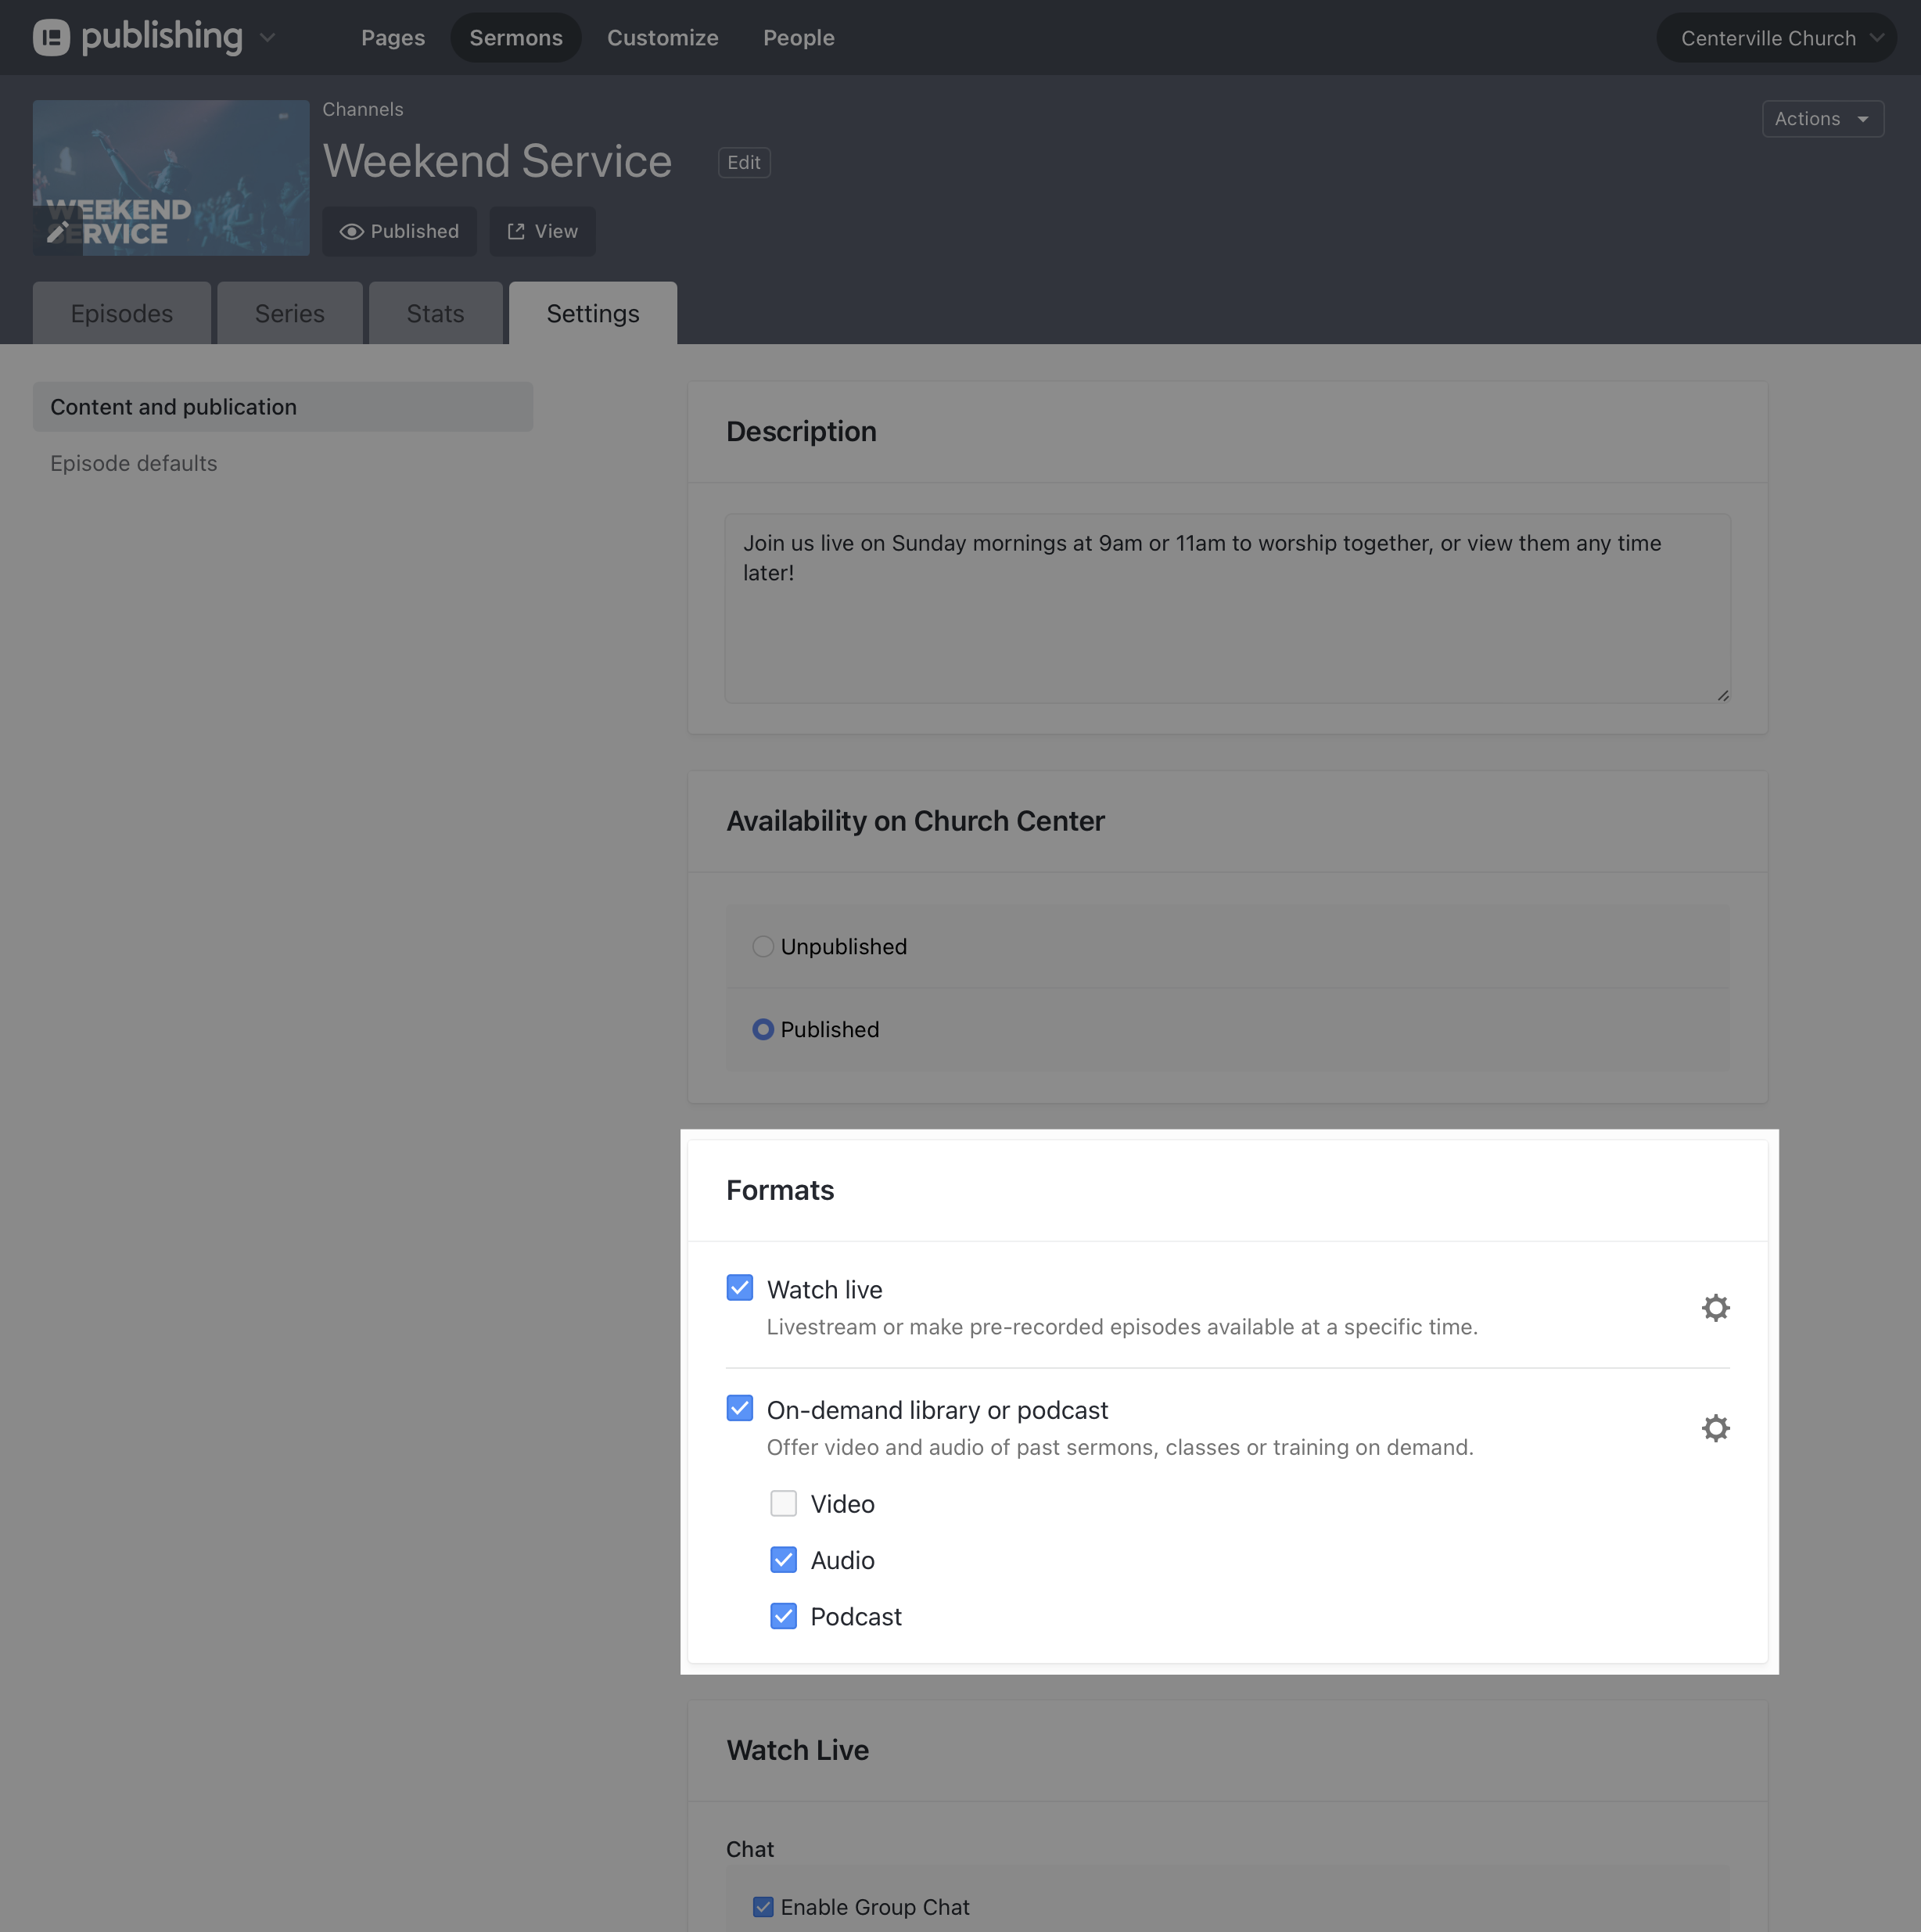Open View external link button

coord(542,231)
